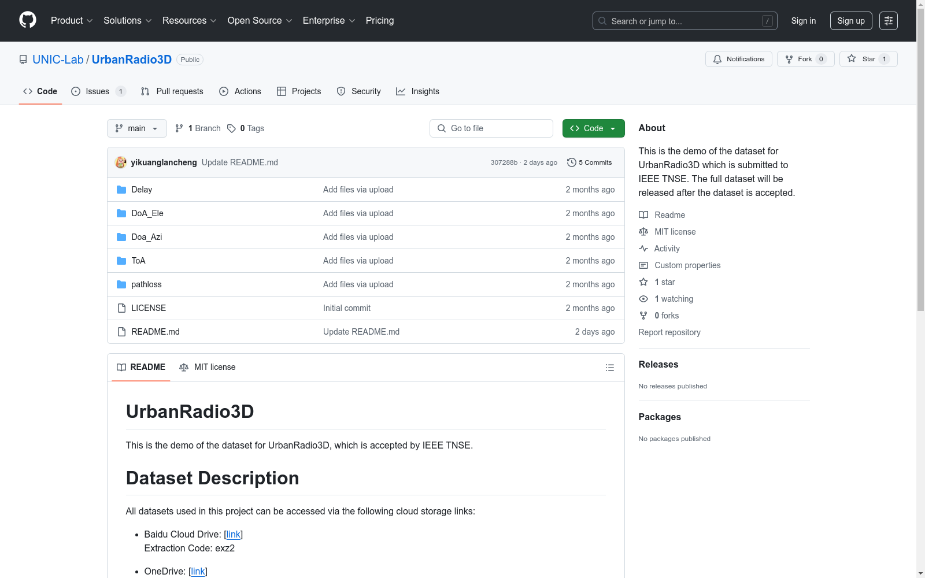Open the README outline icon
Image resolution: width=925 pixels, height=578 pixels.
[x=609, y=368]
